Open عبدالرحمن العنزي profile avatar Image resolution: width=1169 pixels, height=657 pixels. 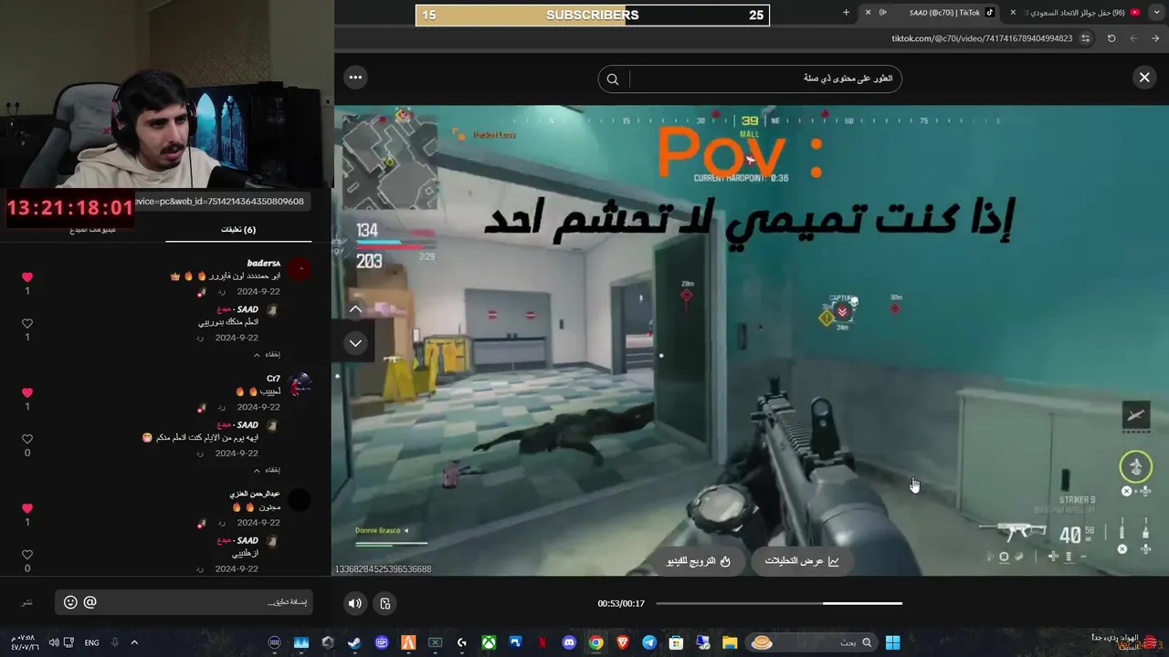[x=299, y=500]
